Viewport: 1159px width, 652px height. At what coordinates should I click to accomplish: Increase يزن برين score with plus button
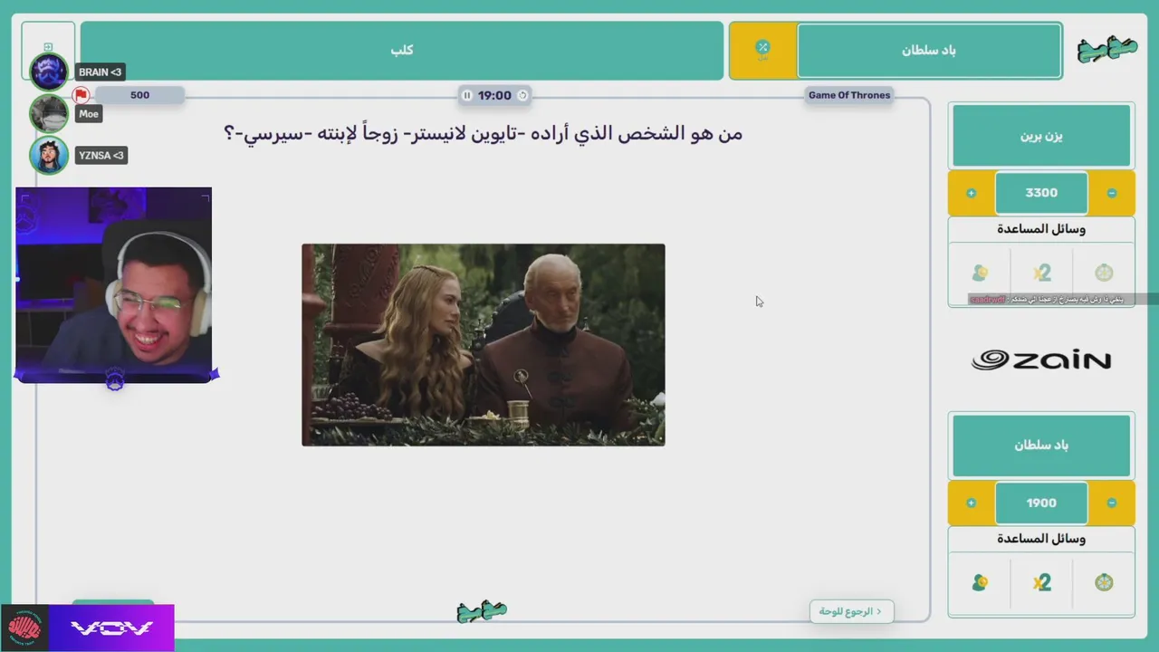(x=971, y=193)
